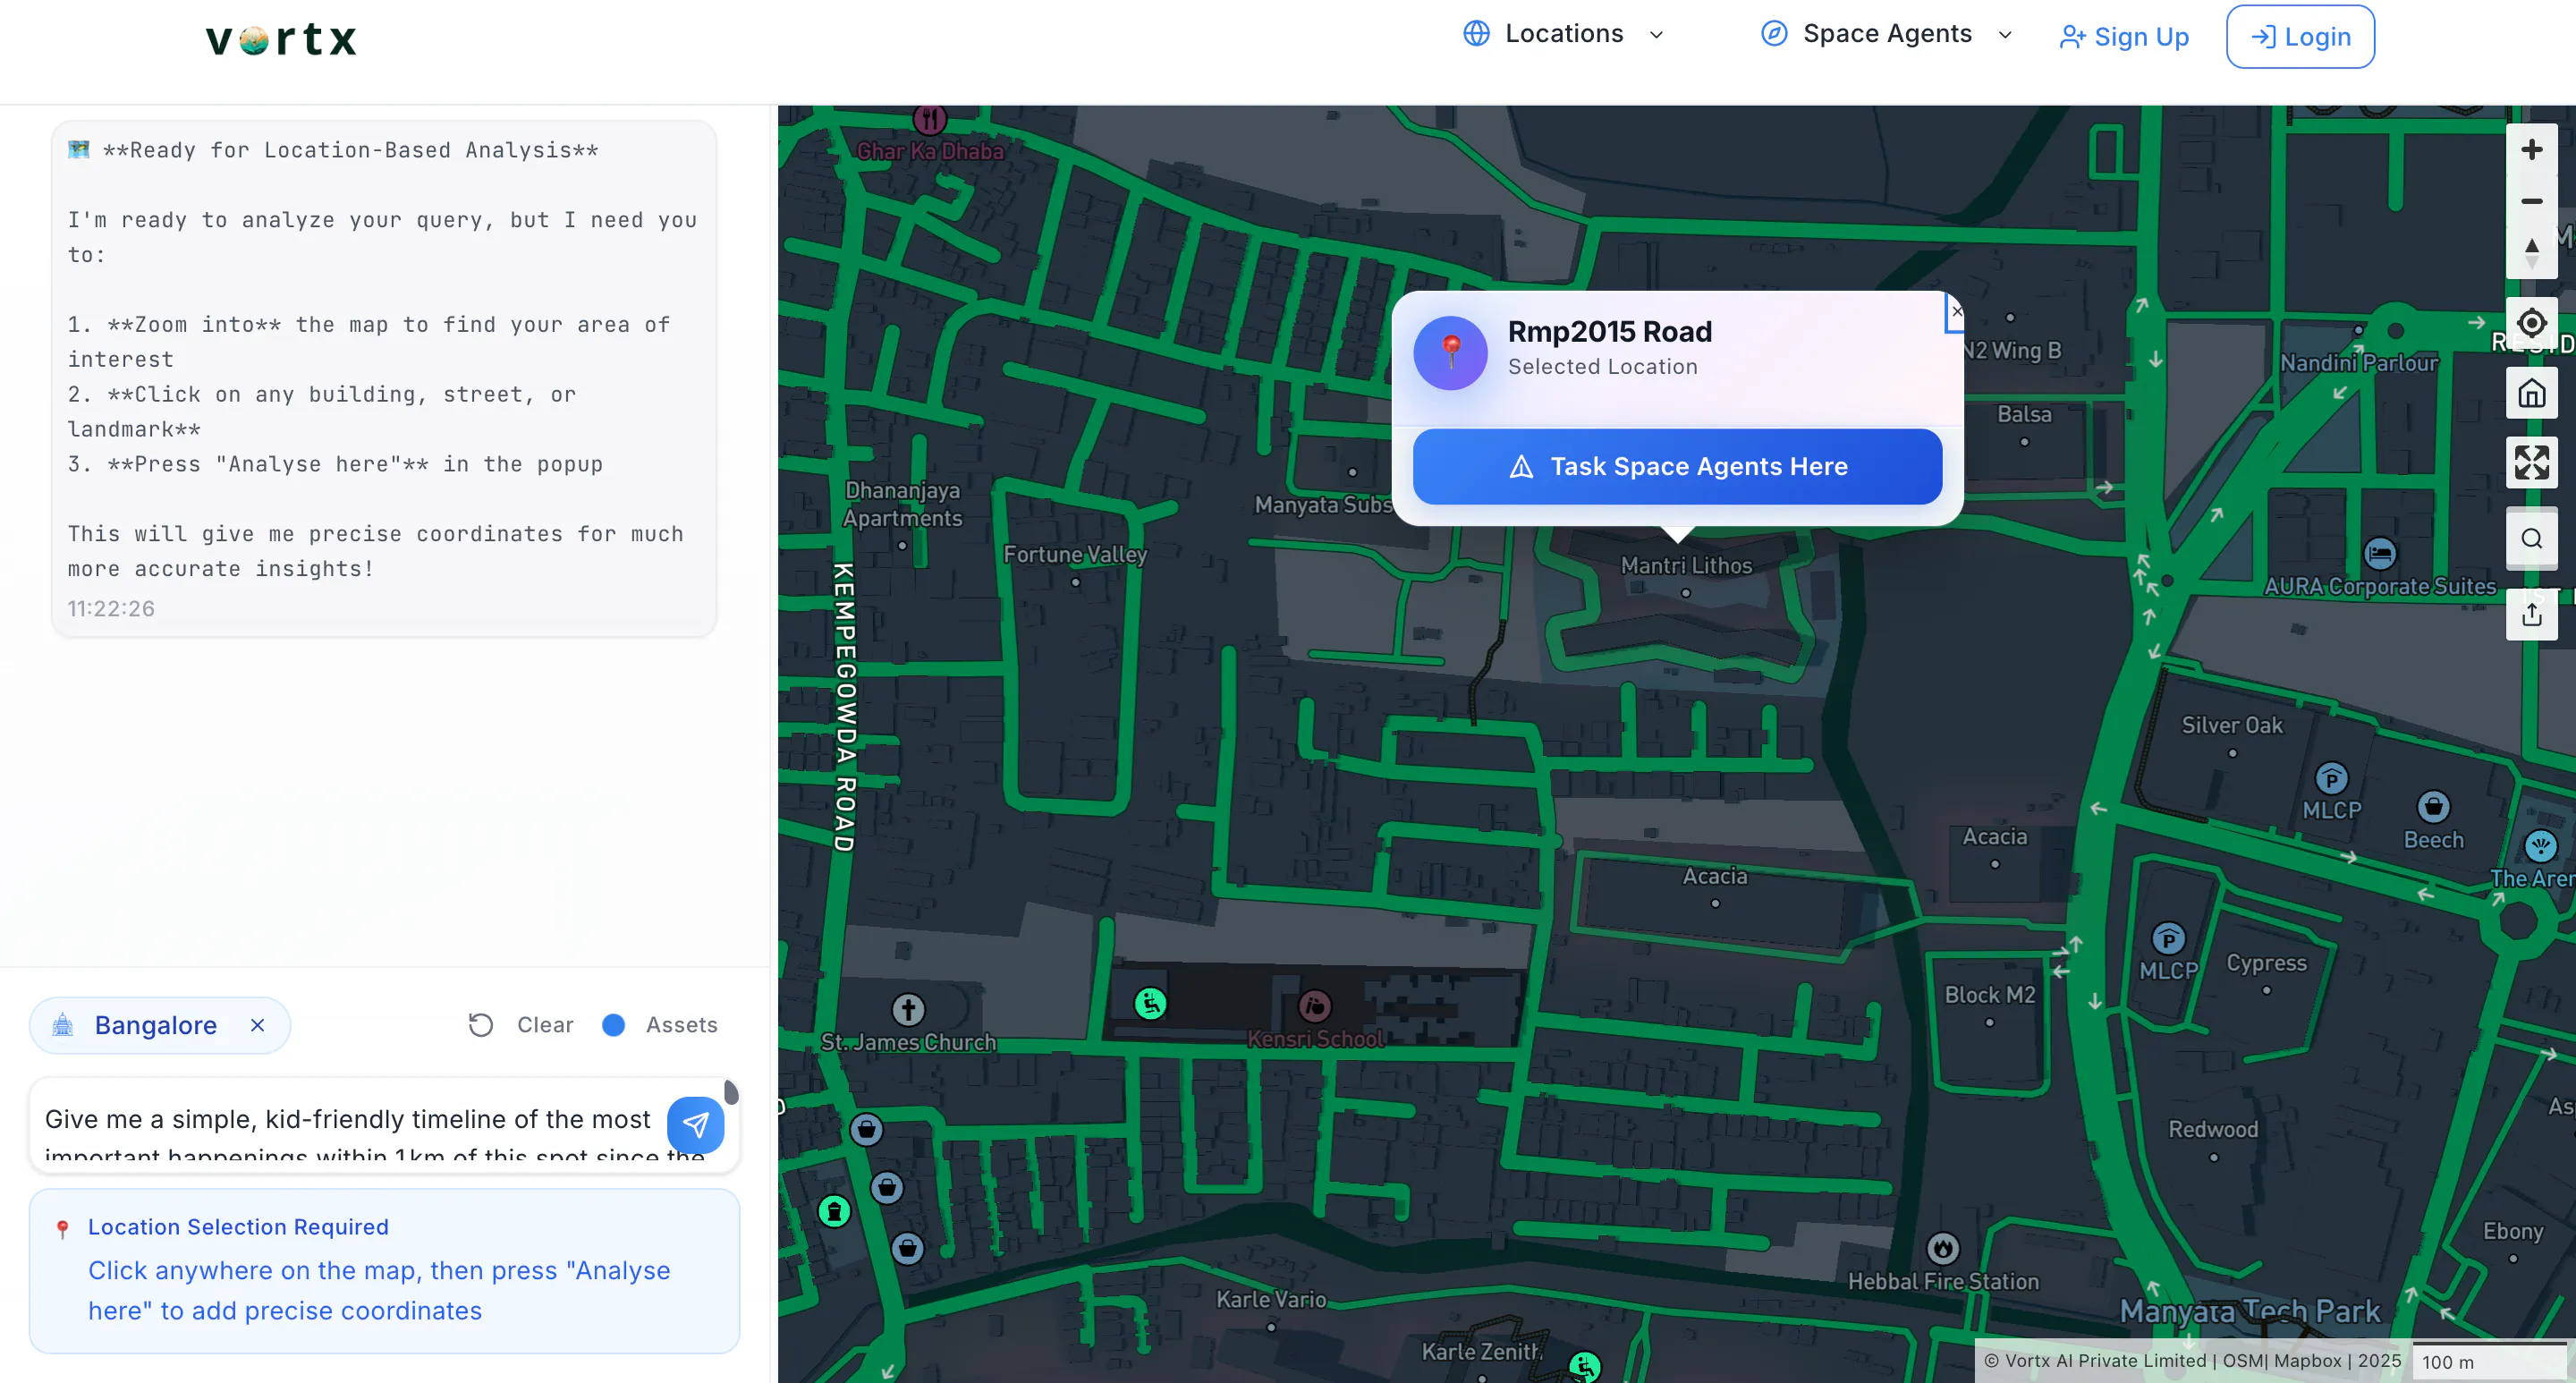The height and width of the screenshot is (1383, 2576).
Task: Open the Locations dropdown menu
Action: pos(1564,34)
